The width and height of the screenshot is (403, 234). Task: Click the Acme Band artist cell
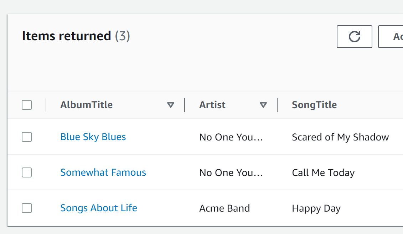click(224, 208)
